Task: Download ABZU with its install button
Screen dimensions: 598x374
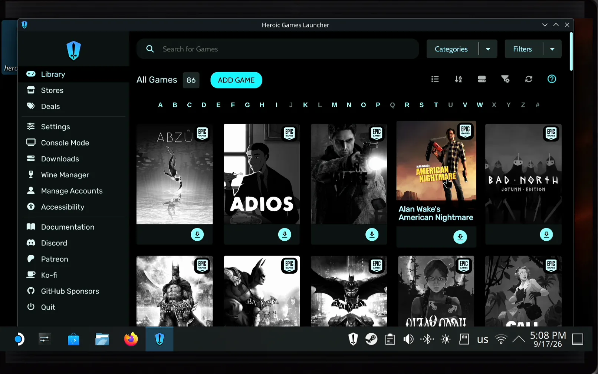Action: pyautogui.click(x=197, y=234)
